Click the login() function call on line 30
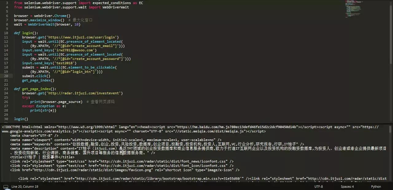 [21, 119]
